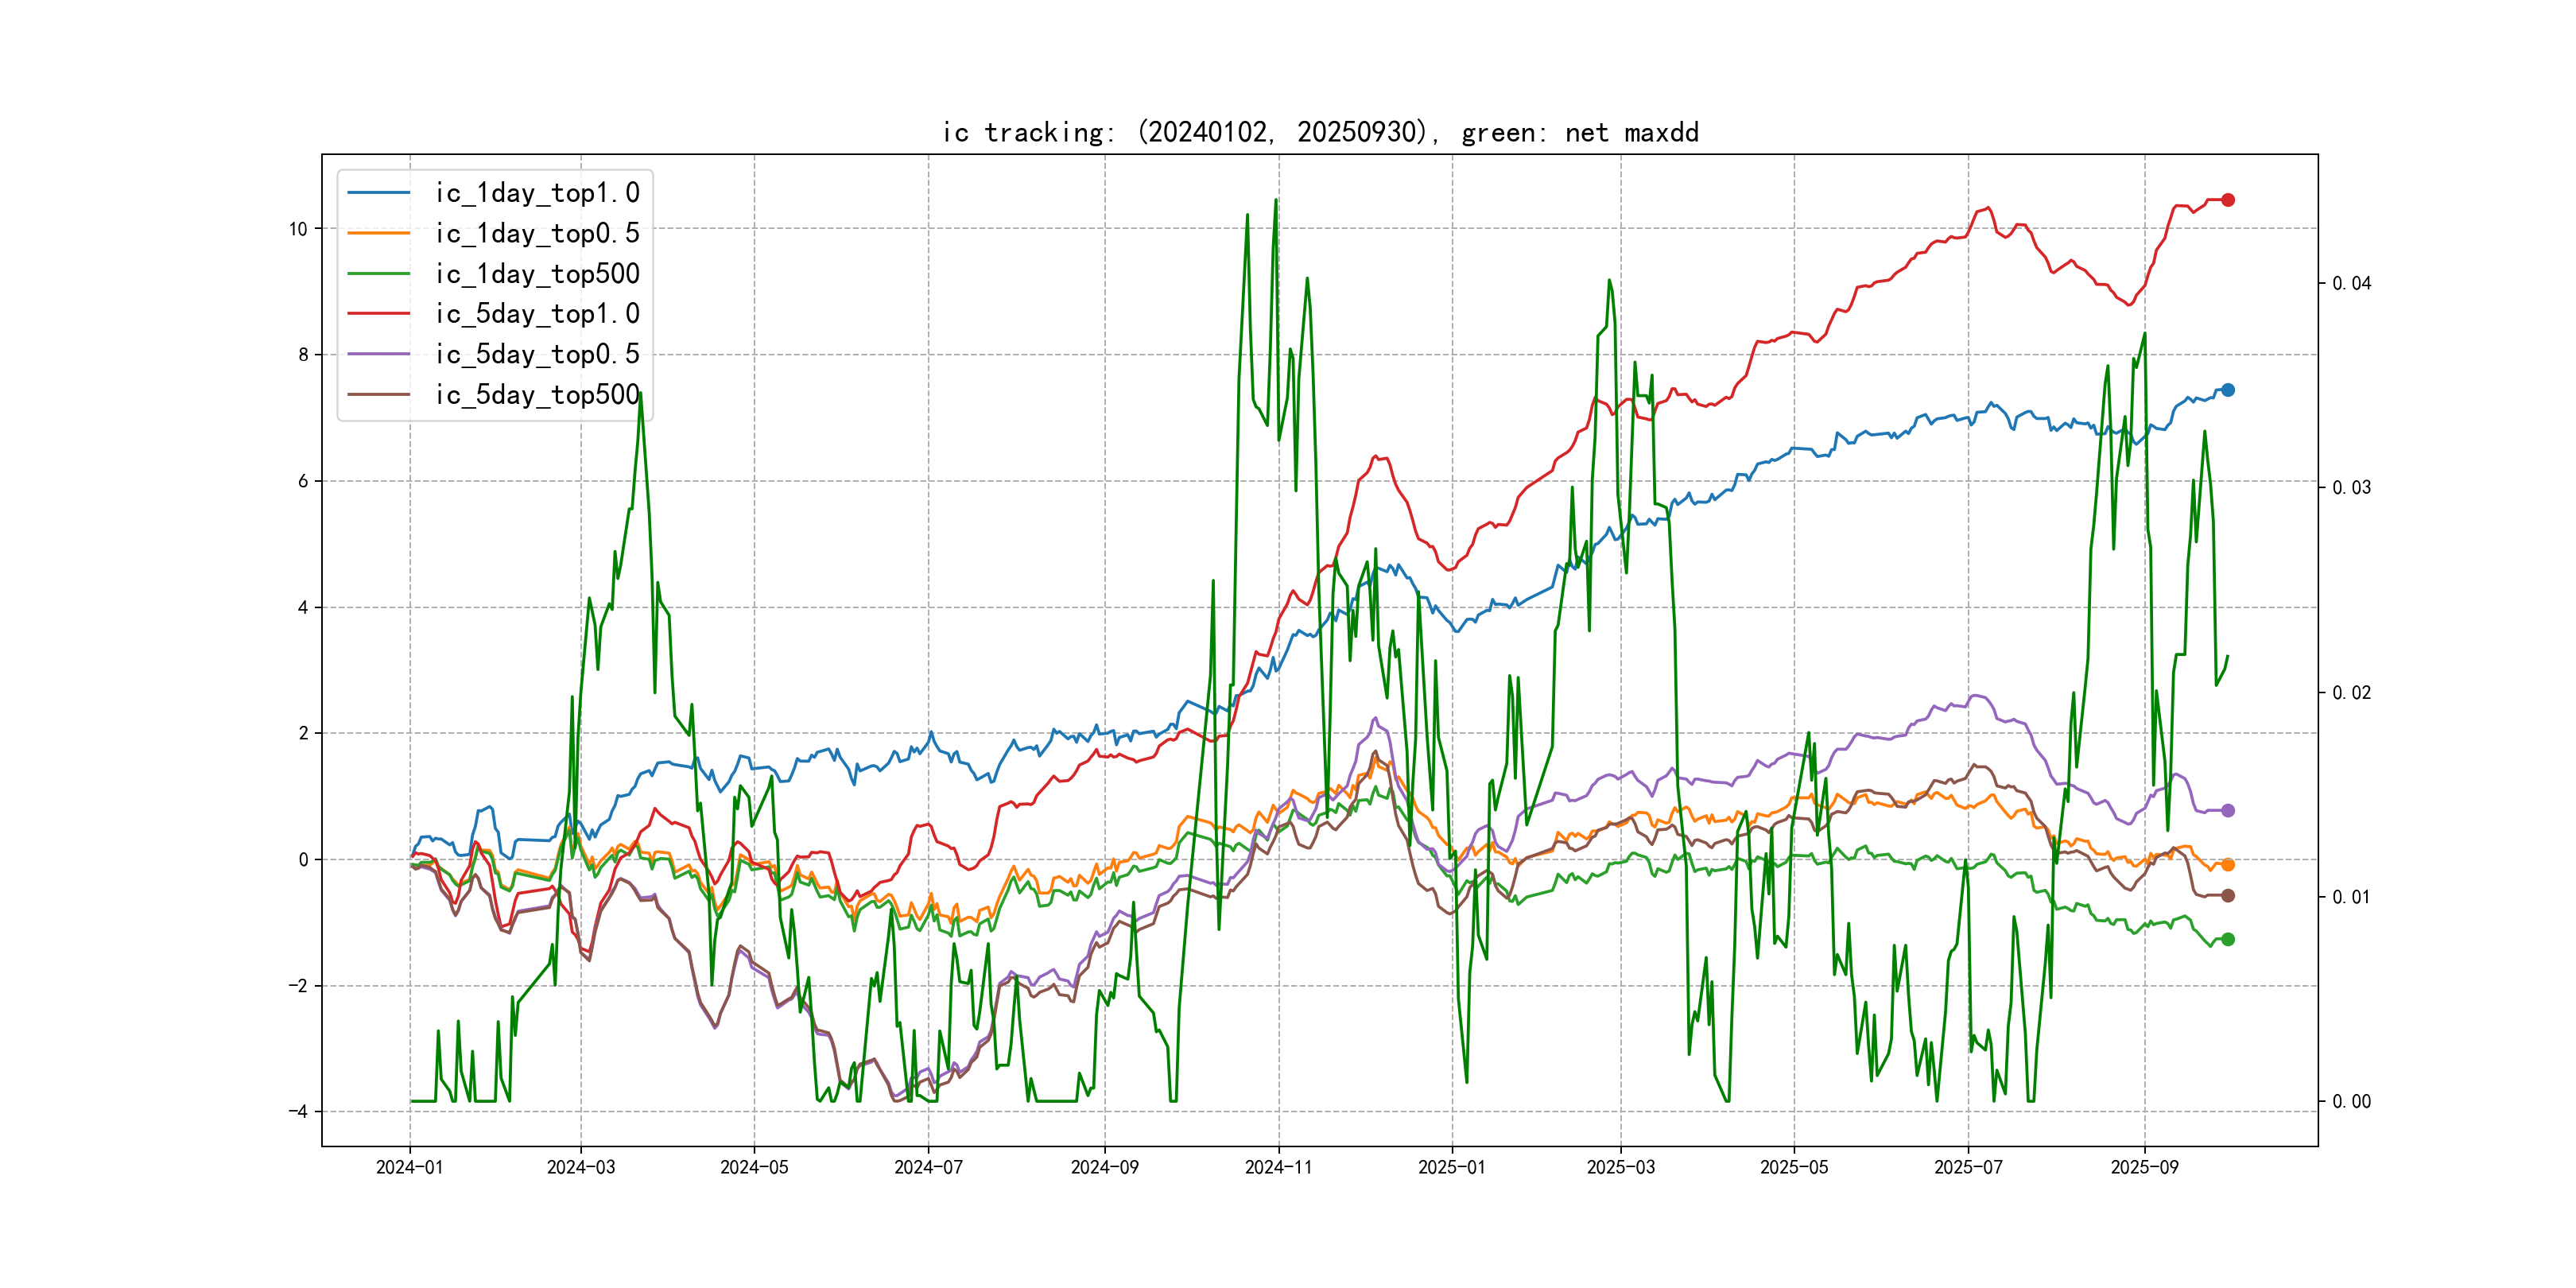The image size is (2576, 1288).
Task: Click the 0.00 tick on right y-axis
Action: point(2351,1101)
